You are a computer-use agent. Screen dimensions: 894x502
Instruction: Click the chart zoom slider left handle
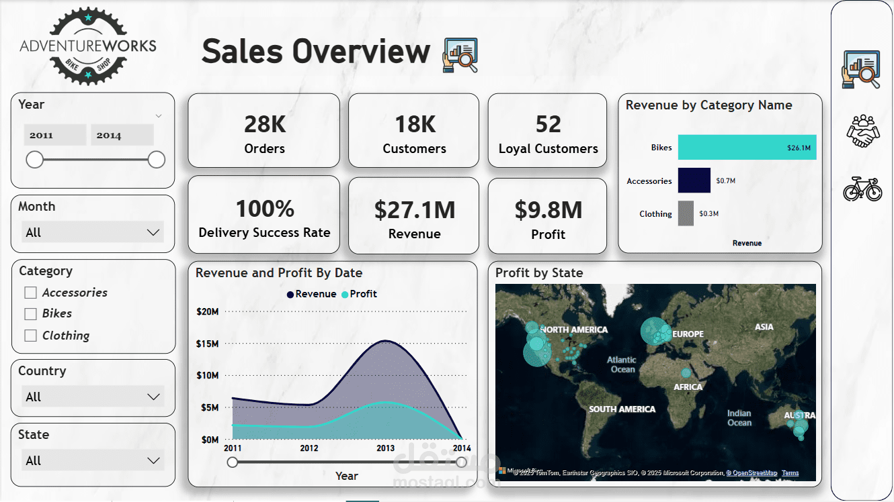(x=233, y=462)
